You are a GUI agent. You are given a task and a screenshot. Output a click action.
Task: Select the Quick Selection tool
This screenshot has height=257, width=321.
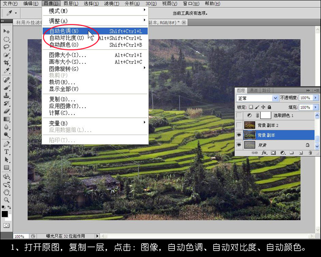tap(6, 55)
